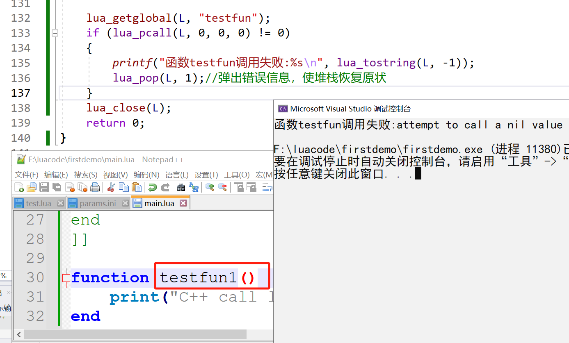Click the Zoom In magnifier icon

point(210,187)
